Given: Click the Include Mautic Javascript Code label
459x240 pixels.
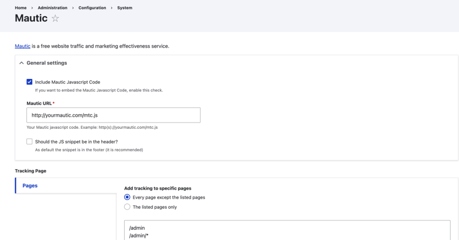Looking at the screenshot, I should click(68, 82).
